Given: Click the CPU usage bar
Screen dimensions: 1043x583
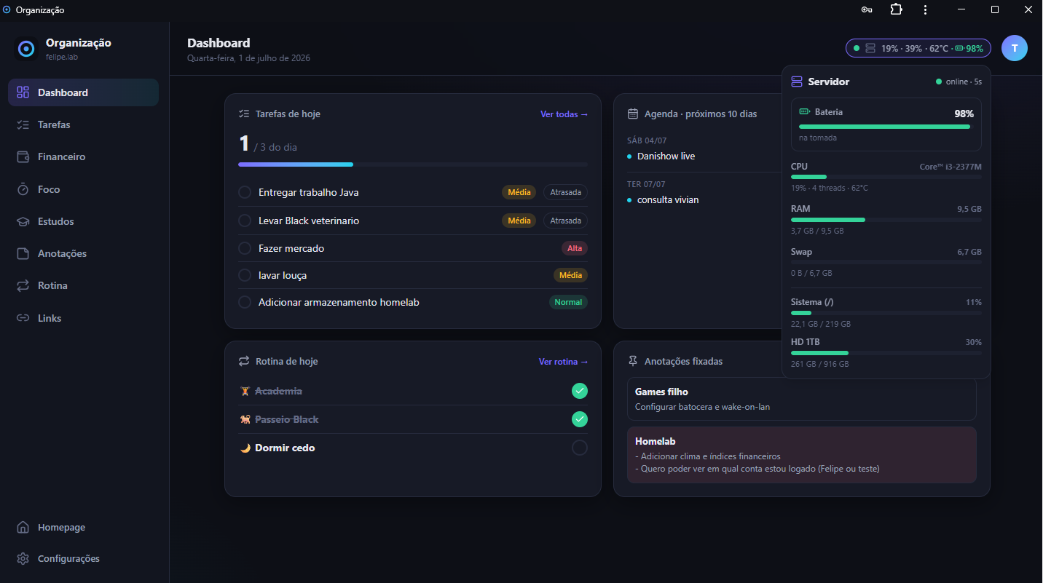Looking at the screenshot, I should (886, 177).
